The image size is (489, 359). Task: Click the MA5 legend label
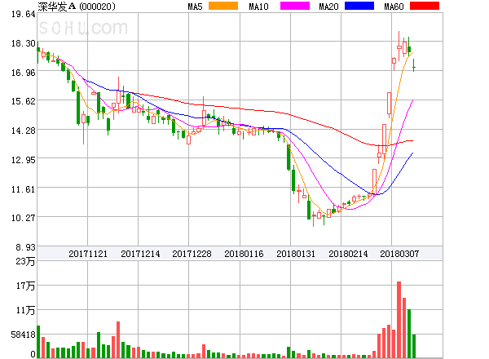coord(195,7)
